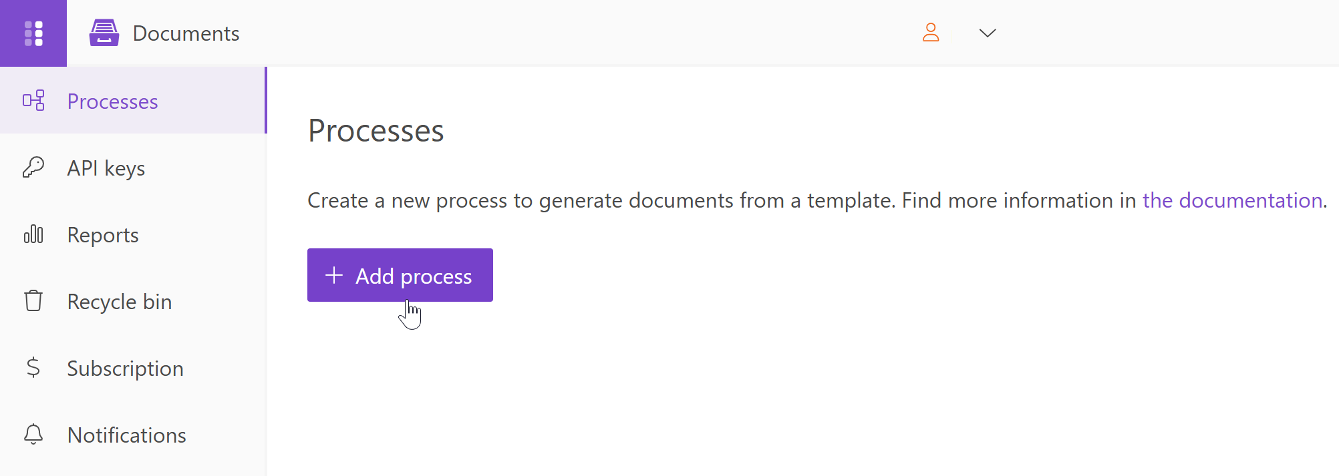This screenshot has width=1339, height=476.
Task: Click the purple app launcher grid icon
Action: point(33,33)
